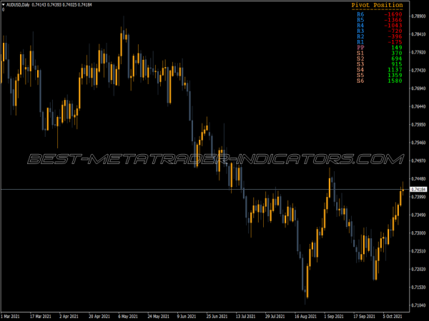Select the S4 support level label
Viewport: 429px width, 321px height.
click(360, 70)
